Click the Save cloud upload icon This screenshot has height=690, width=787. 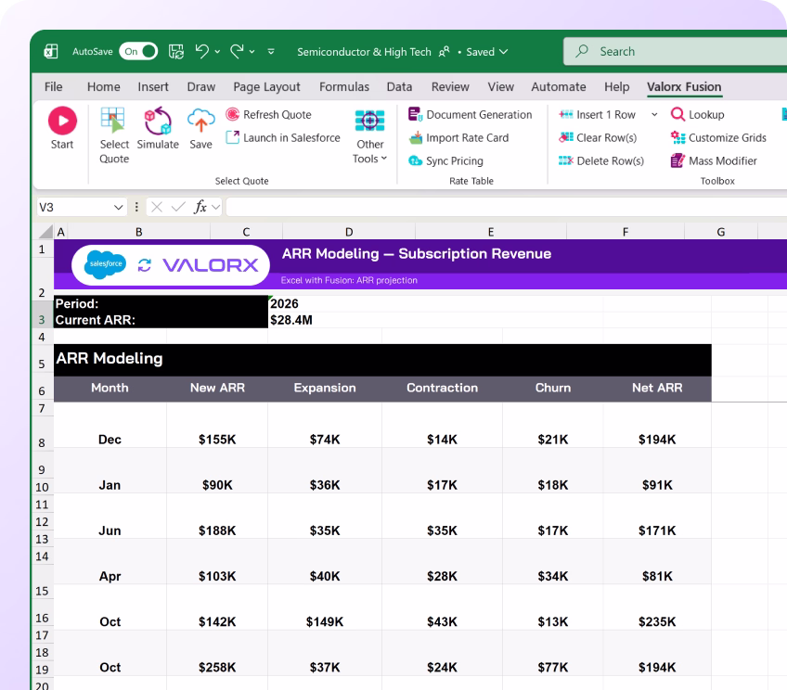200,121
